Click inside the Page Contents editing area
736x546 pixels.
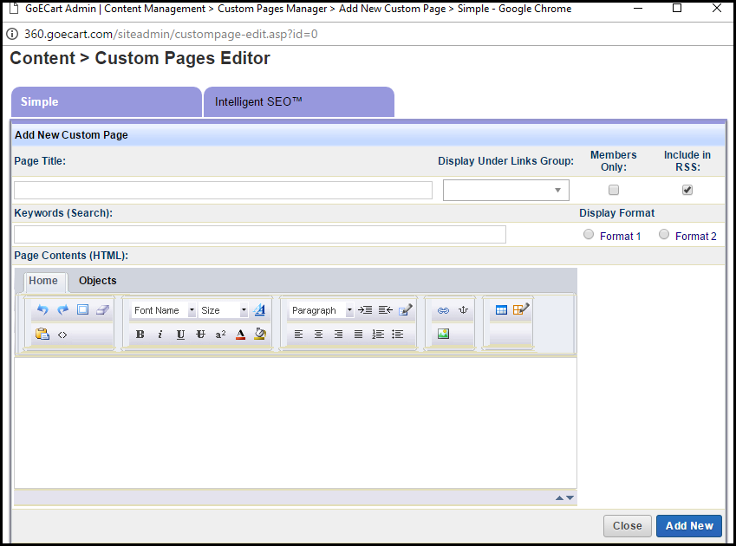296,423
